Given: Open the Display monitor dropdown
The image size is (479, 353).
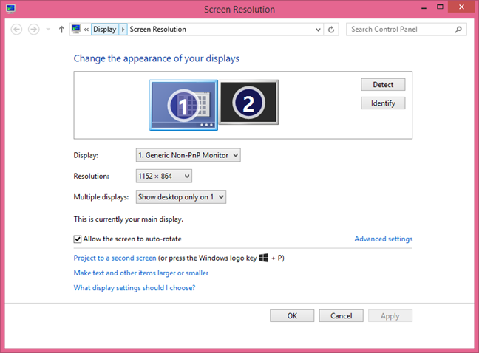Looking at the screenshot, I should tap(188, 155).
